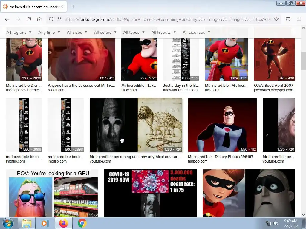Save page to Pocket
The image size is (306, 229).
coord(288,19)
